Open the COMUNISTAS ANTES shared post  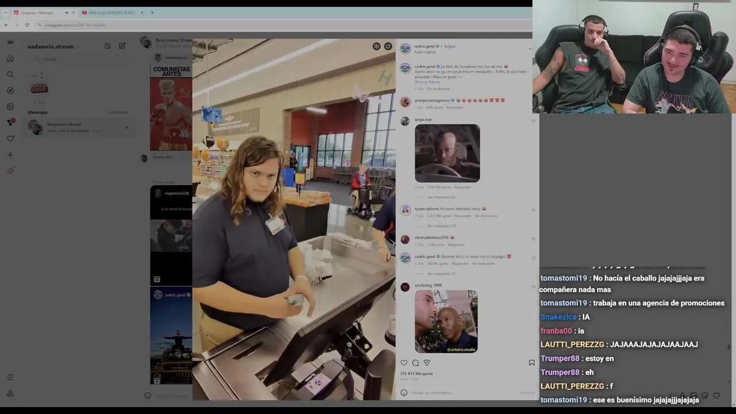click(171, 108)
